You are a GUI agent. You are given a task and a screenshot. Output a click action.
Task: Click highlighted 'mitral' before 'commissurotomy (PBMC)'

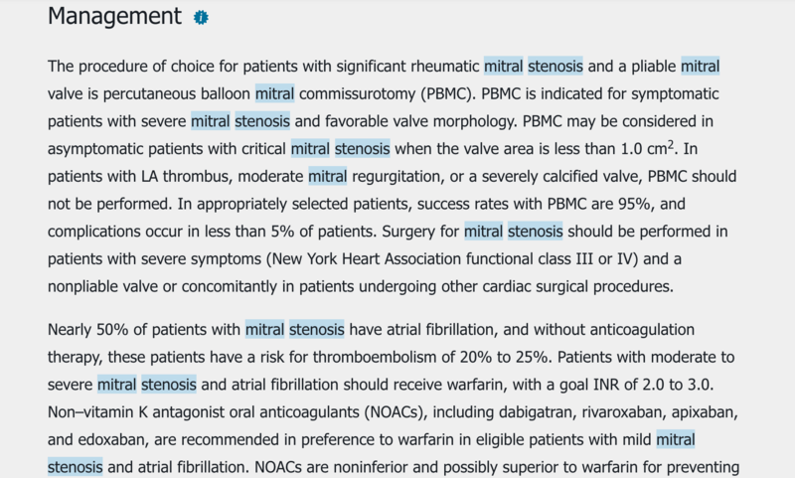[x=274, y=94]
